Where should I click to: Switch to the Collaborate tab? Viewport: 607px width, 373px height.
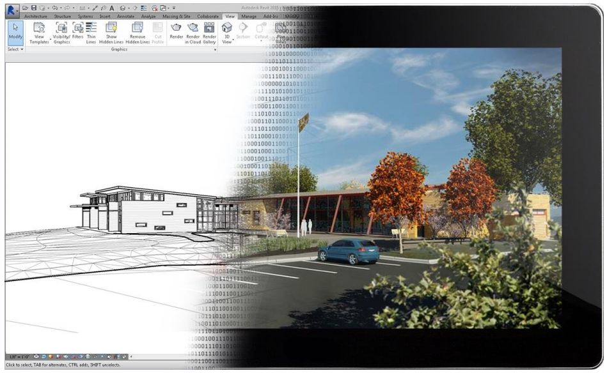pyautogui.click(x=208, y=17)
